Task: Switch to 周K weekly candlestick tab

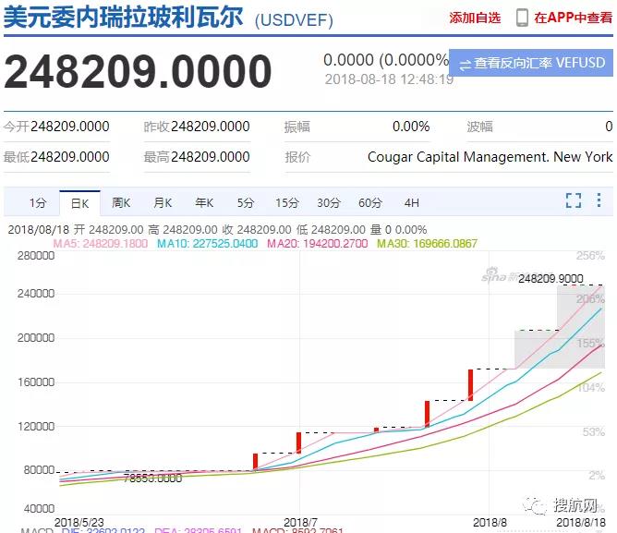Action: (x=121, y=203)
